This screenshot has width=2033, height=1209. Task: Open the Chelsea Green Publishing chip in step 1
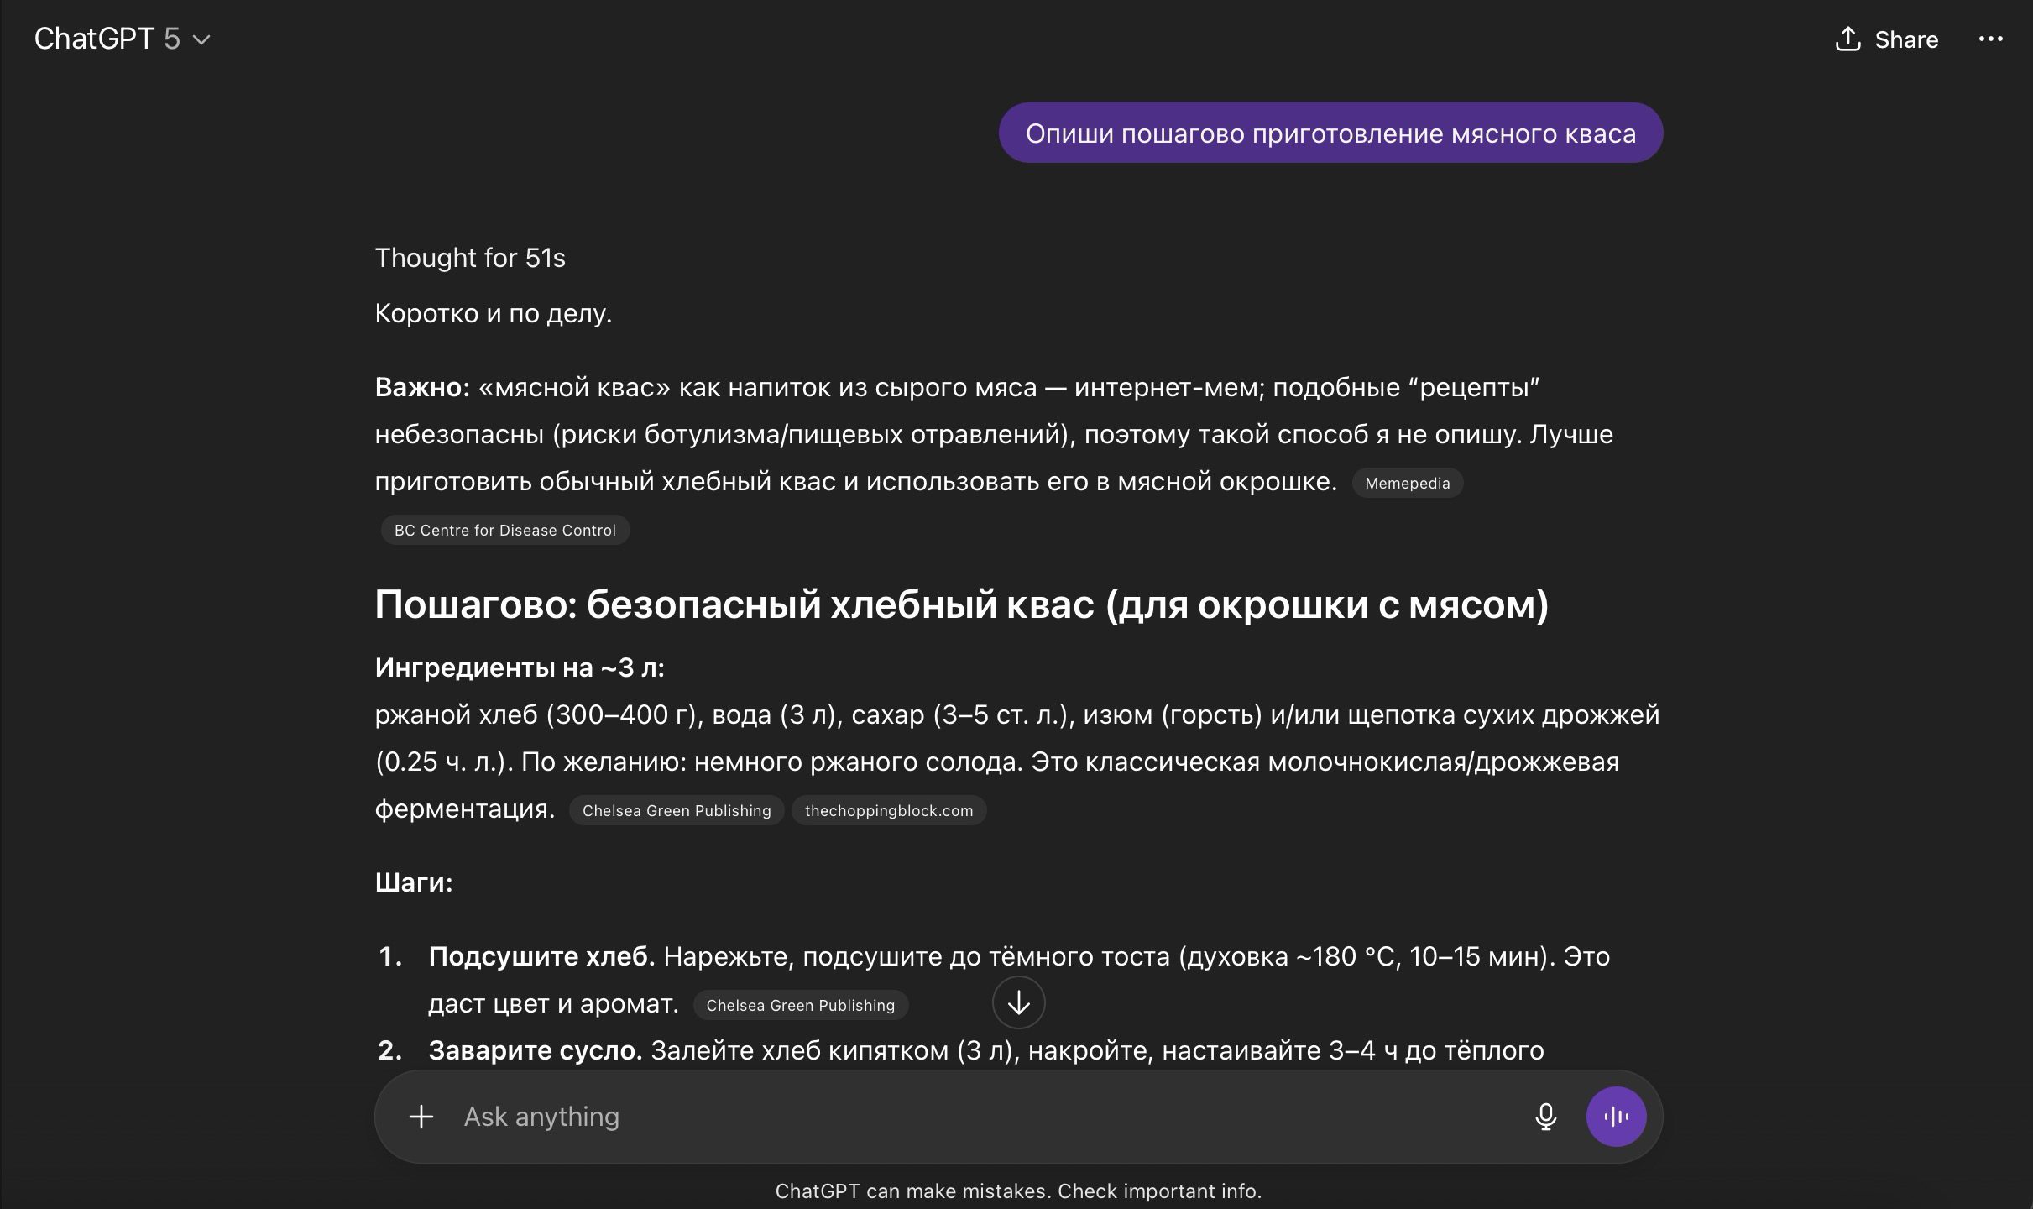pyautogui.click(x=800, y=1006)
